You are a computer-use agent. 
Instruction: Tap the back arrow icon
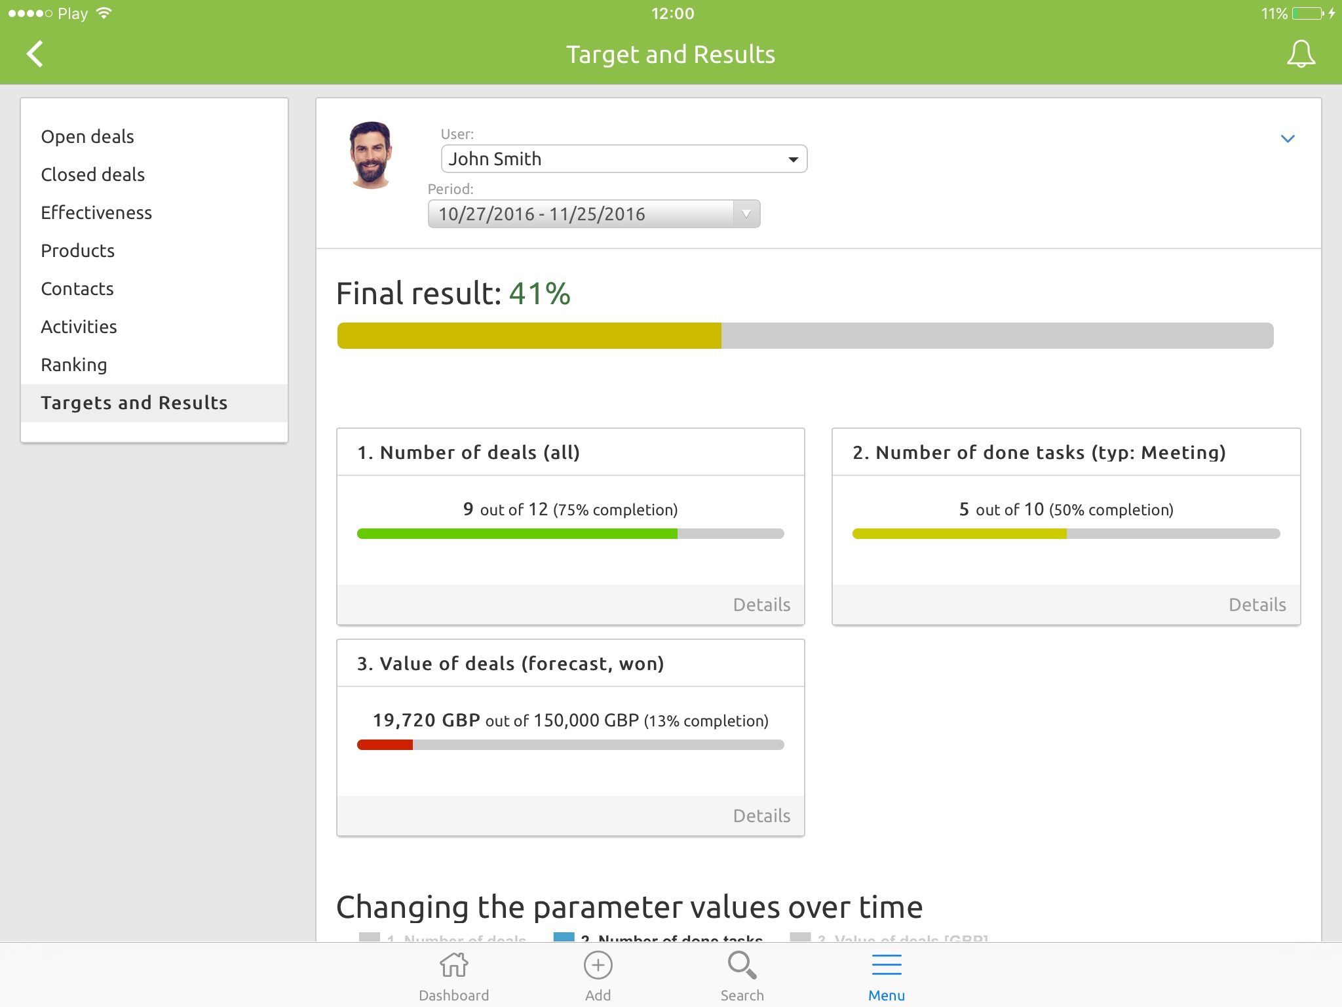point(35,54)
